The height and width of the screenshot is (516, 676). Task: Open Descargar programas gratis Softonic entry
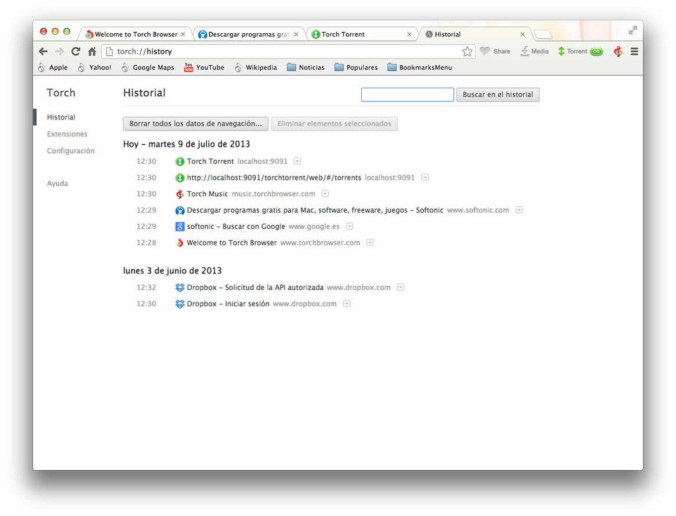pyautogui.click(x=315, y=210)
